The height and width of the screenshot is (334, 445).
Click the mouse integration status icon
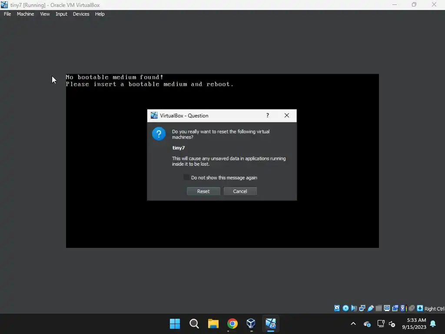click(x=412, y=308)
